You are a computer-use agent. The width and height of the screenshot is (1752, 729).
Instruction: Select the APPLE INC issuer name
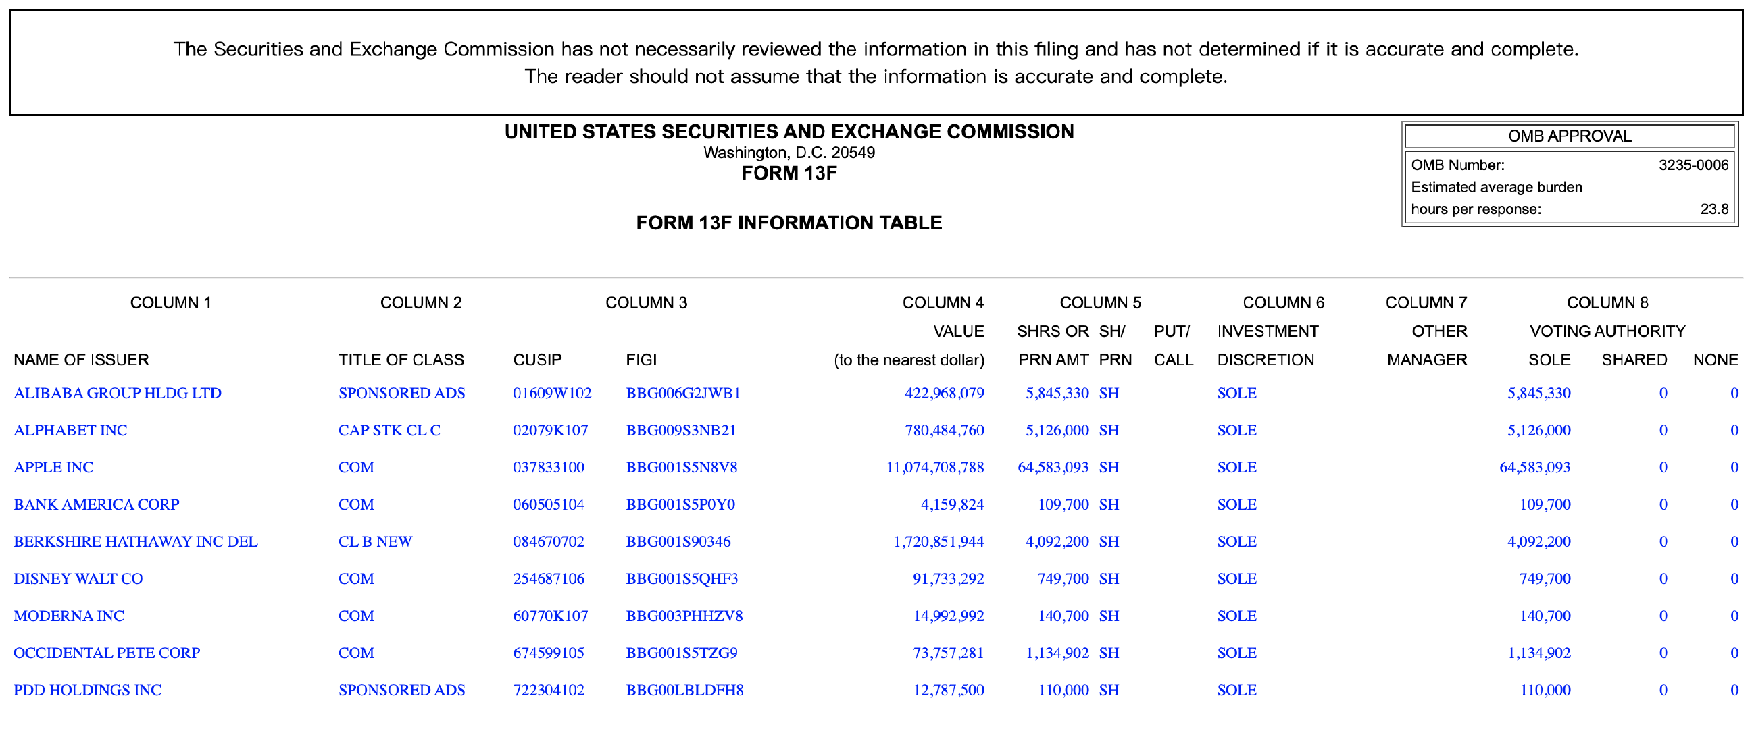(53, 467)
